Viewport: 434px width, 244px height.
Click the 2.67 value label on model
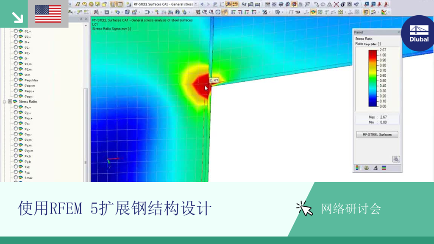click(214, 80)
